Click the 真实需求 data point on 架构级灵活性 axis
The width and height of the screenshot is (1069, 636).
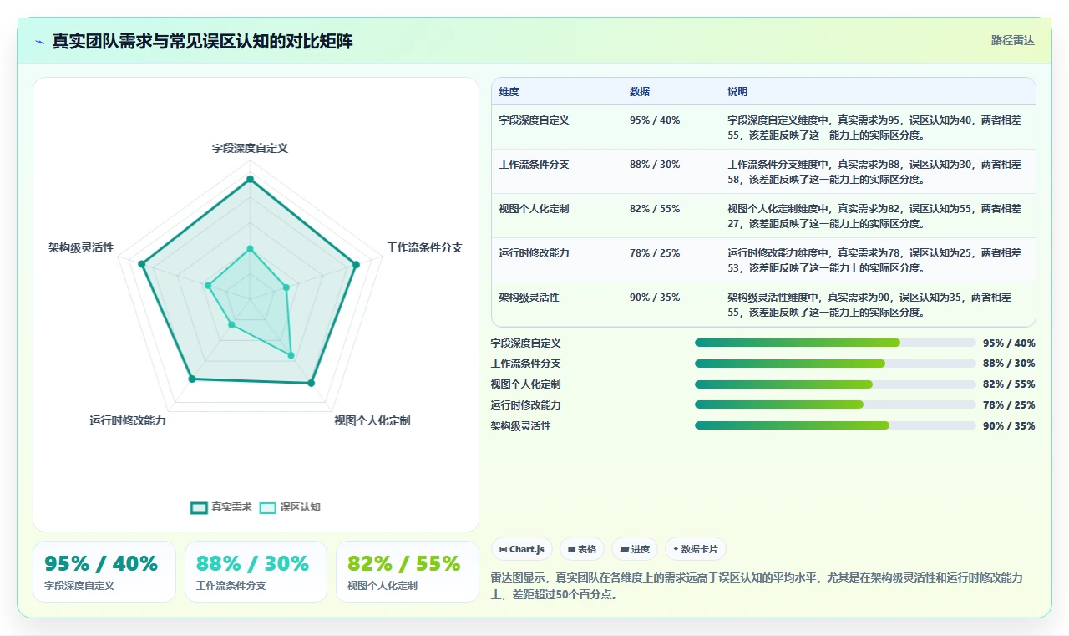142,264
